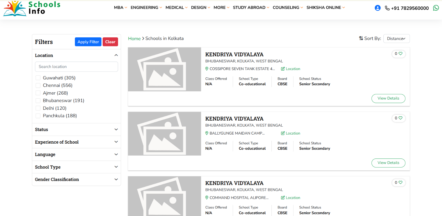Image resolution: width=442 pixels, height=216 pixels.
Task: Open the STUDY ABROAD menu
Action: (x=251, y=8)
